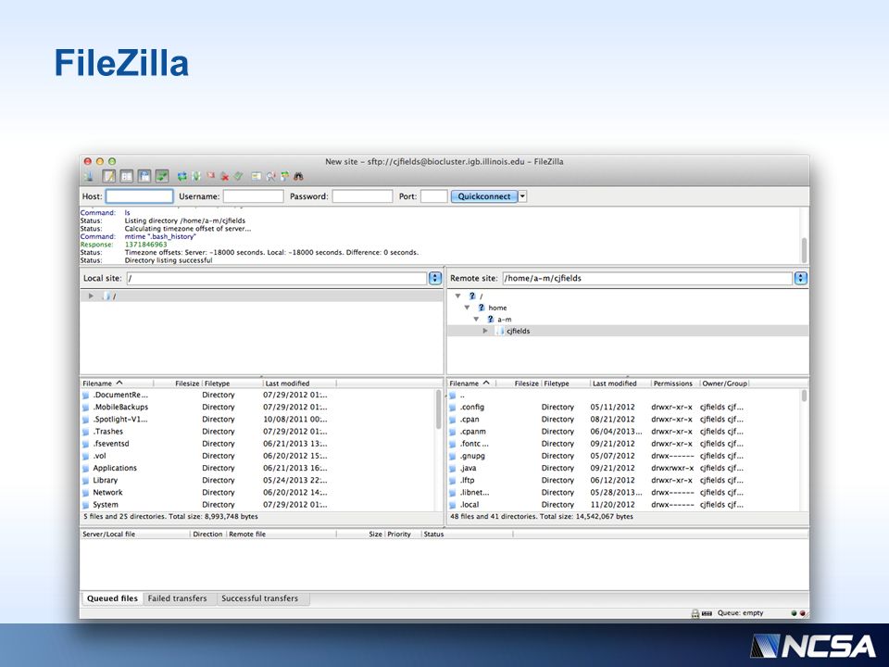Toggle the transfer queue display
This screenshot has width=889, height=667.
[x=162, y=176]
